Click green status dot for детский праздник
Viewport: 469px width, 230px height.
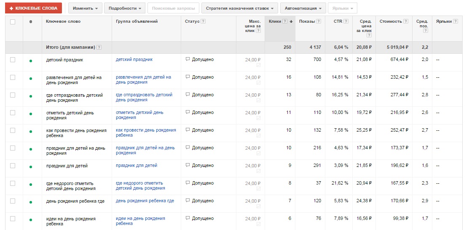click(x=30, y=61)
